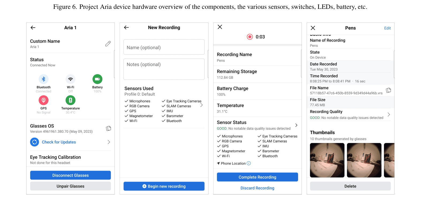Toggle Bluetooth check in Sensors Used
This screenshot has height=202, width=433.
click(164, 121)
